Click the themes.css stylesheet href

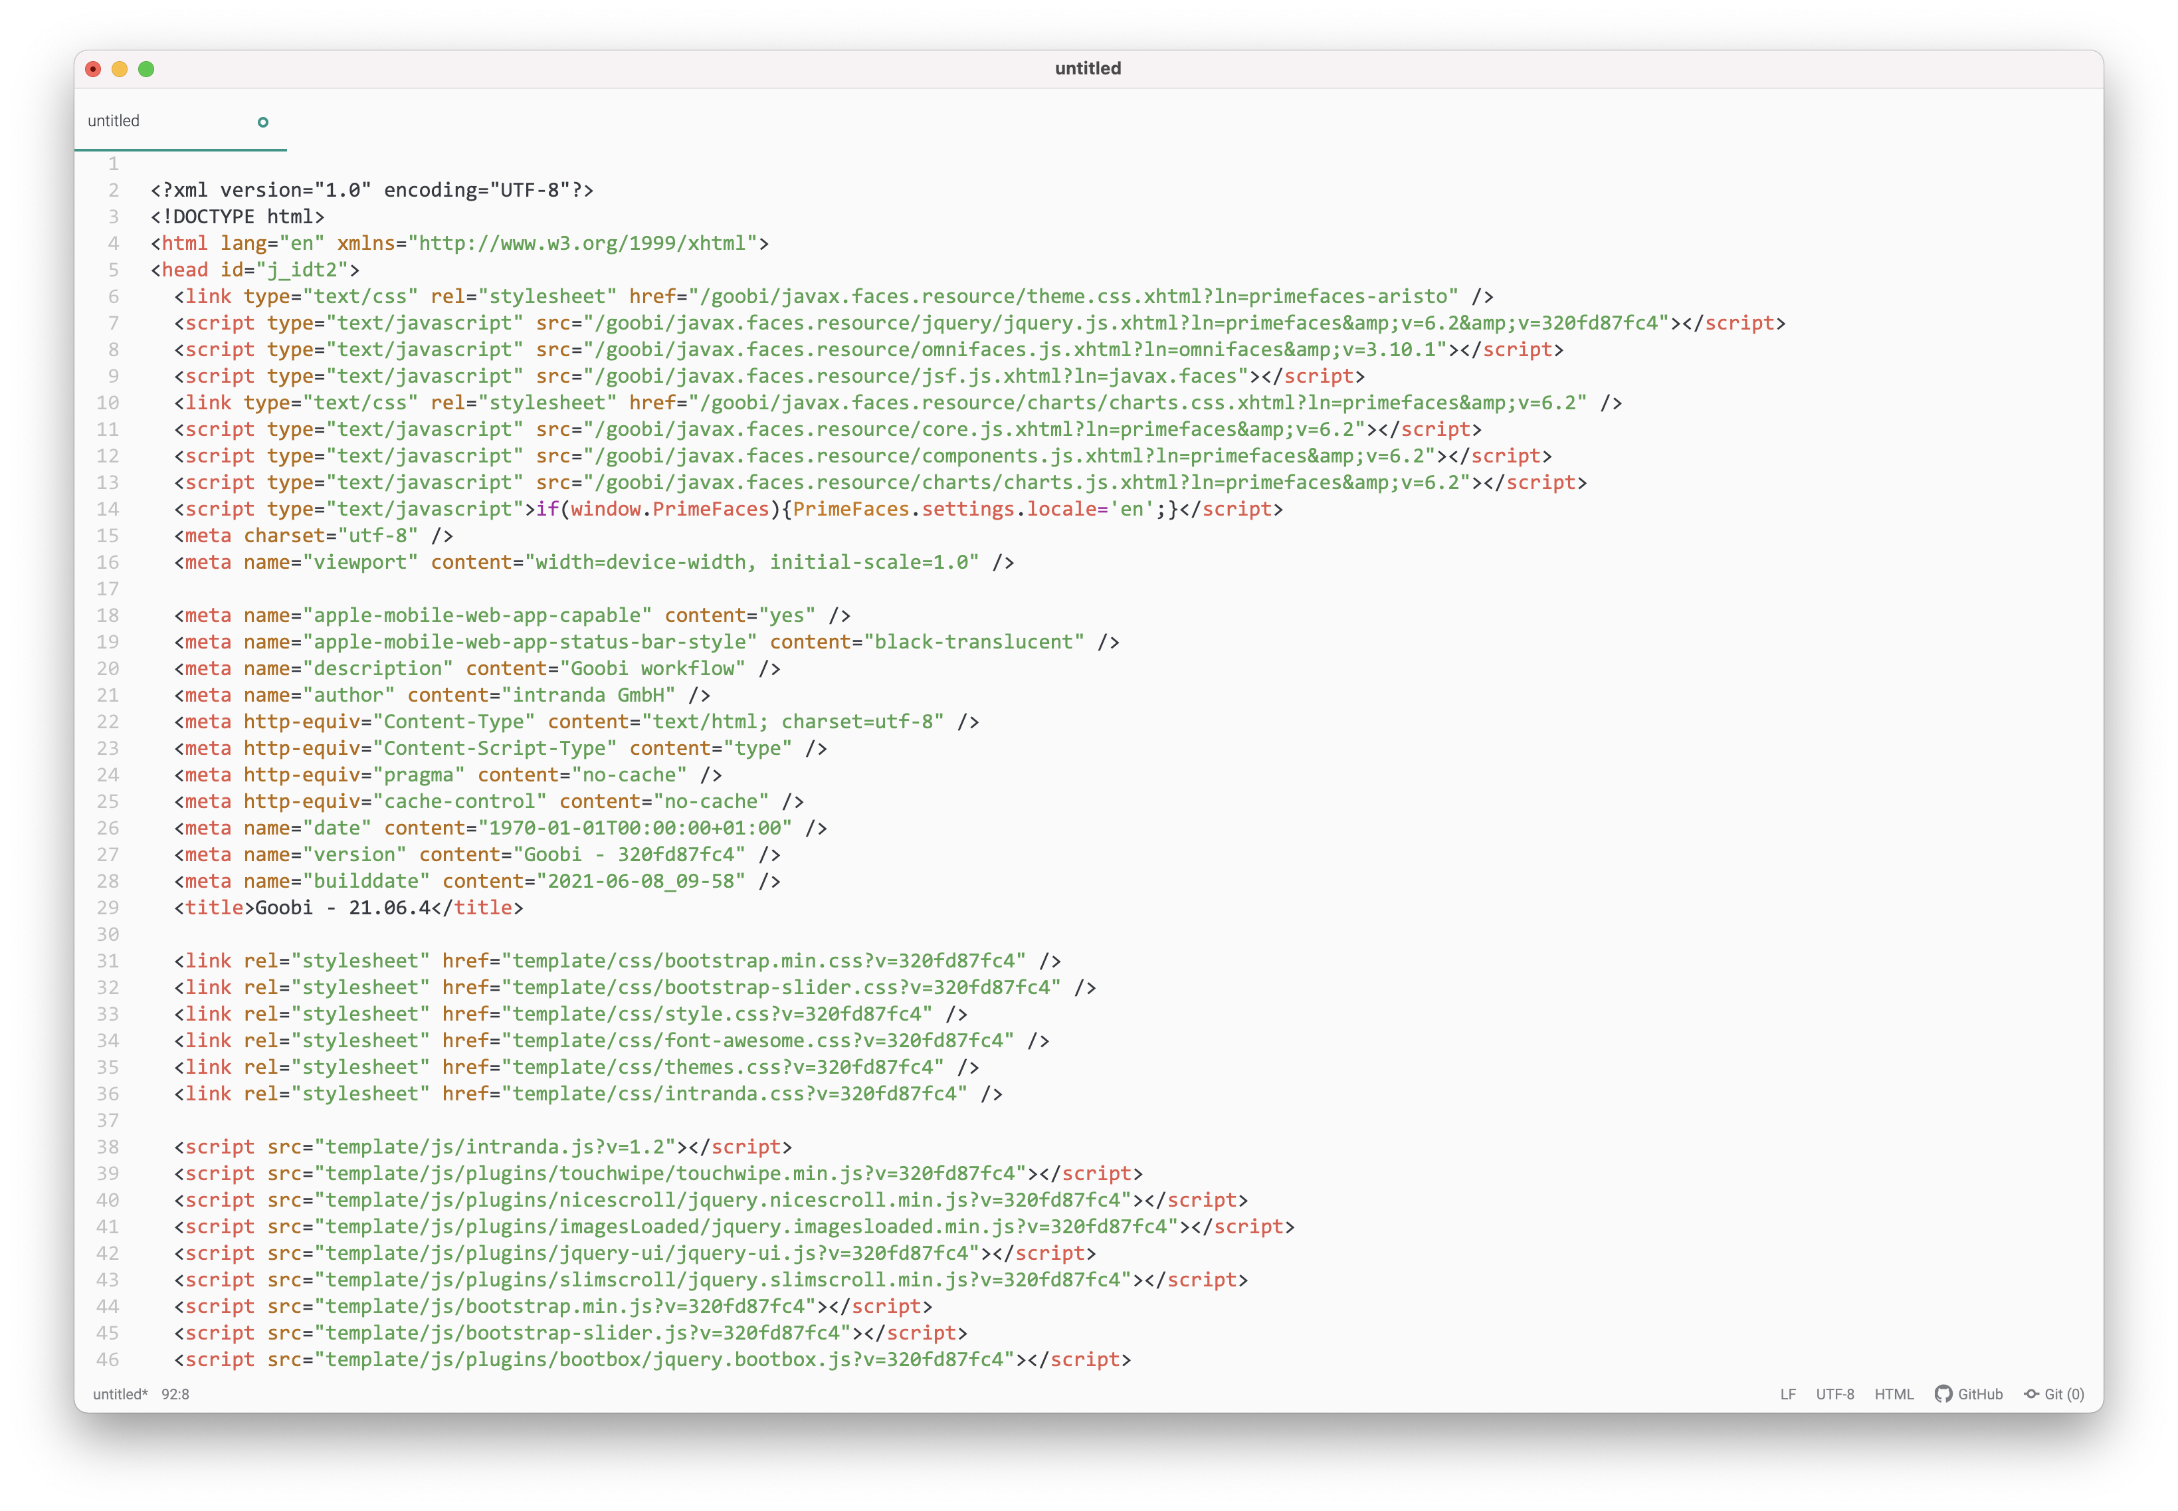pos(722,1067)
